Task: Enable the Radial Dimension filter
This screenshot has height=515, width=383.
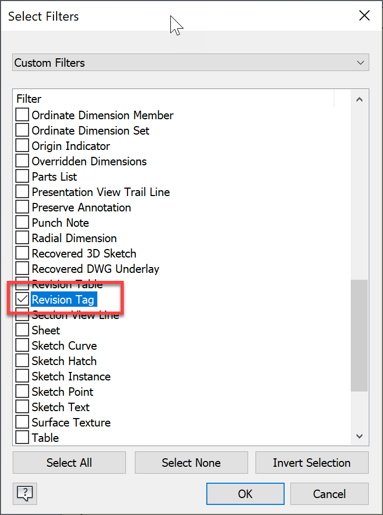Action: point(21,238)
